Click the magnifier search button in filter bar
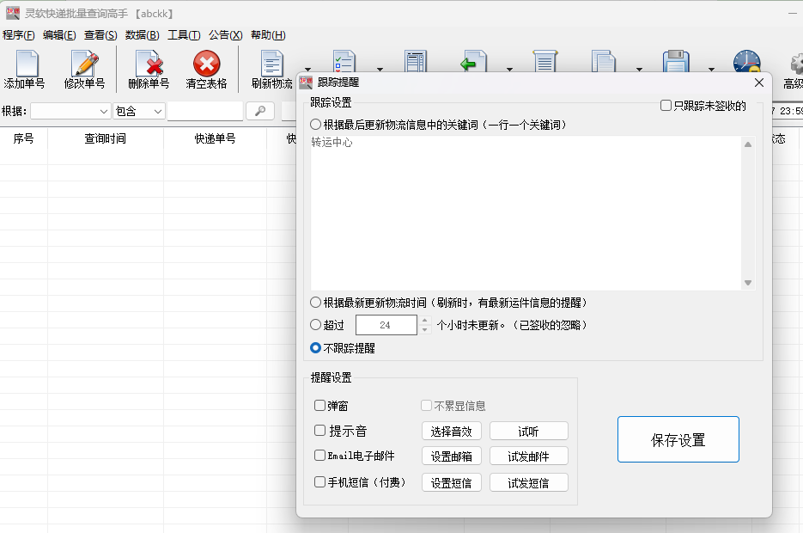Viewport: 803px width, 533px height. tap(259, 111)
